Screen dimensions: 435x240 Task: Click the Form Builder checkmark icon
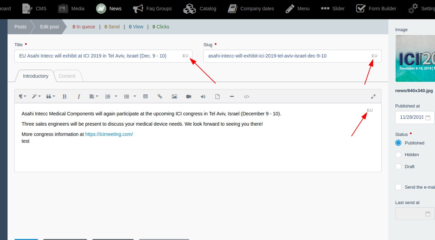(x=361, y=9)
